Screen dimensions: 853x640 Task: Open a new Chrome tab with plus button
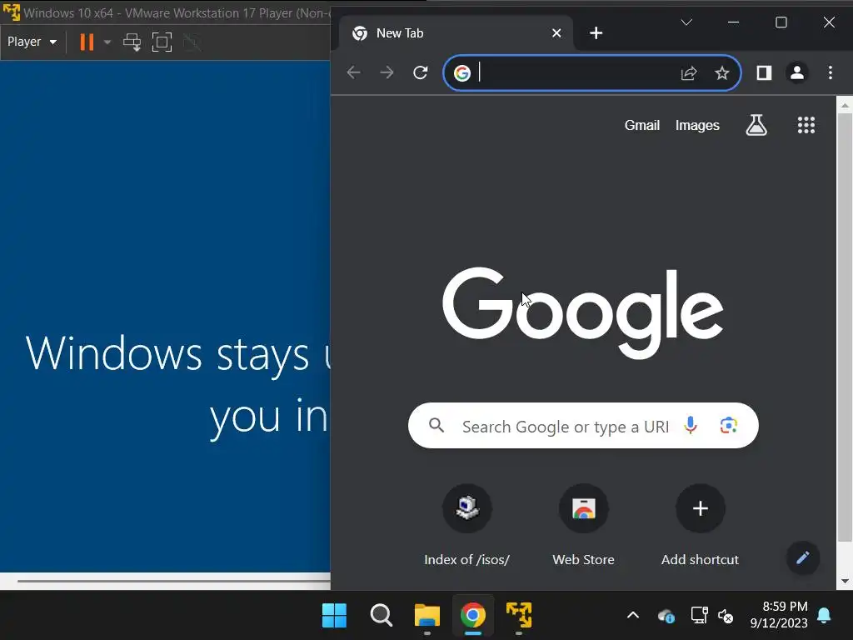[x=596, y=33]
